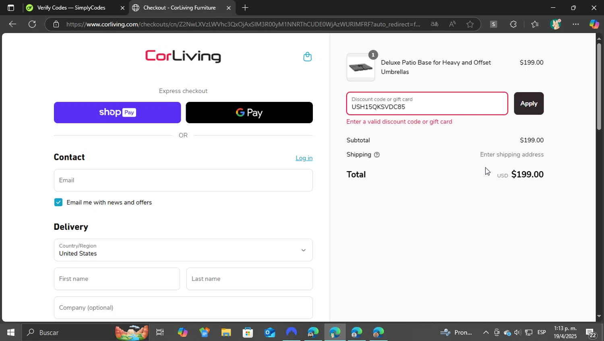604x341 pixels.
Task: Open Task View on the taskbar
Action: coord(160,333)
